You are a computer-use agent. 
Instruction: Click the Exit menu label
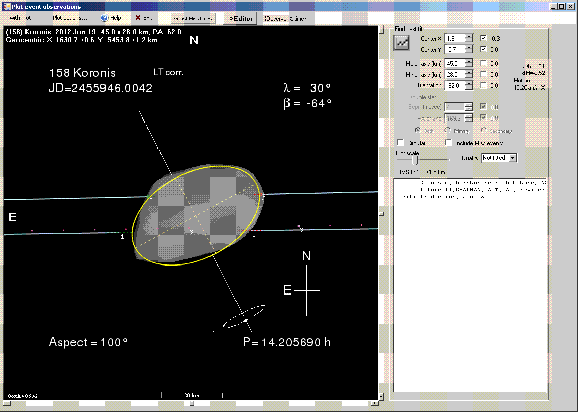pyautogui.click(x=148, y=18)
